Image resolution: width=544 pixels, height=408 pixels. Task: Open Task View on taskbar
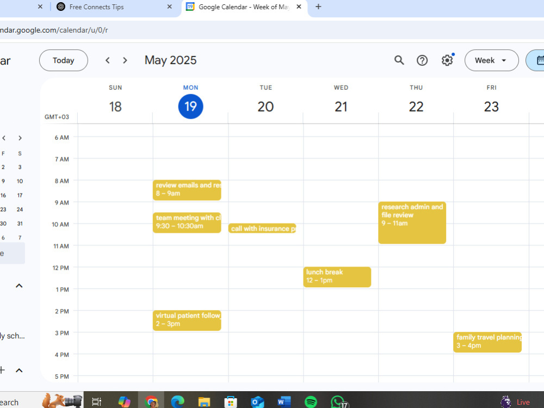point(96,402)
